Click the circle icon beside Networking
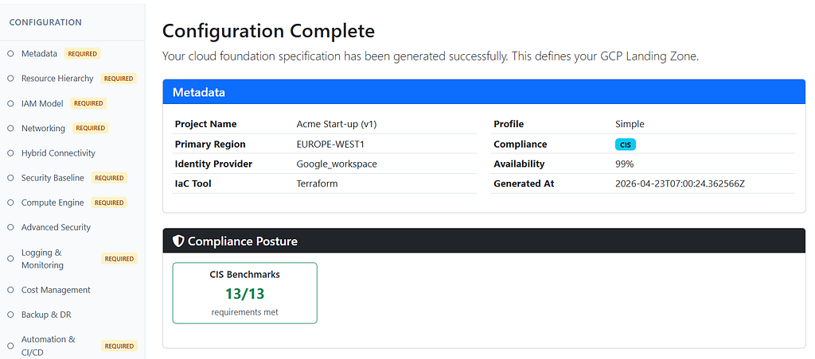 pos(10,128)
